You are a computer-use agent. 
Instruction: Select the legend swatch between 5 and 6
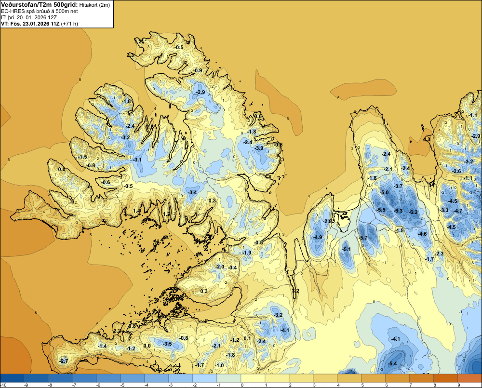pyautogui.click(x=374, y=378)
